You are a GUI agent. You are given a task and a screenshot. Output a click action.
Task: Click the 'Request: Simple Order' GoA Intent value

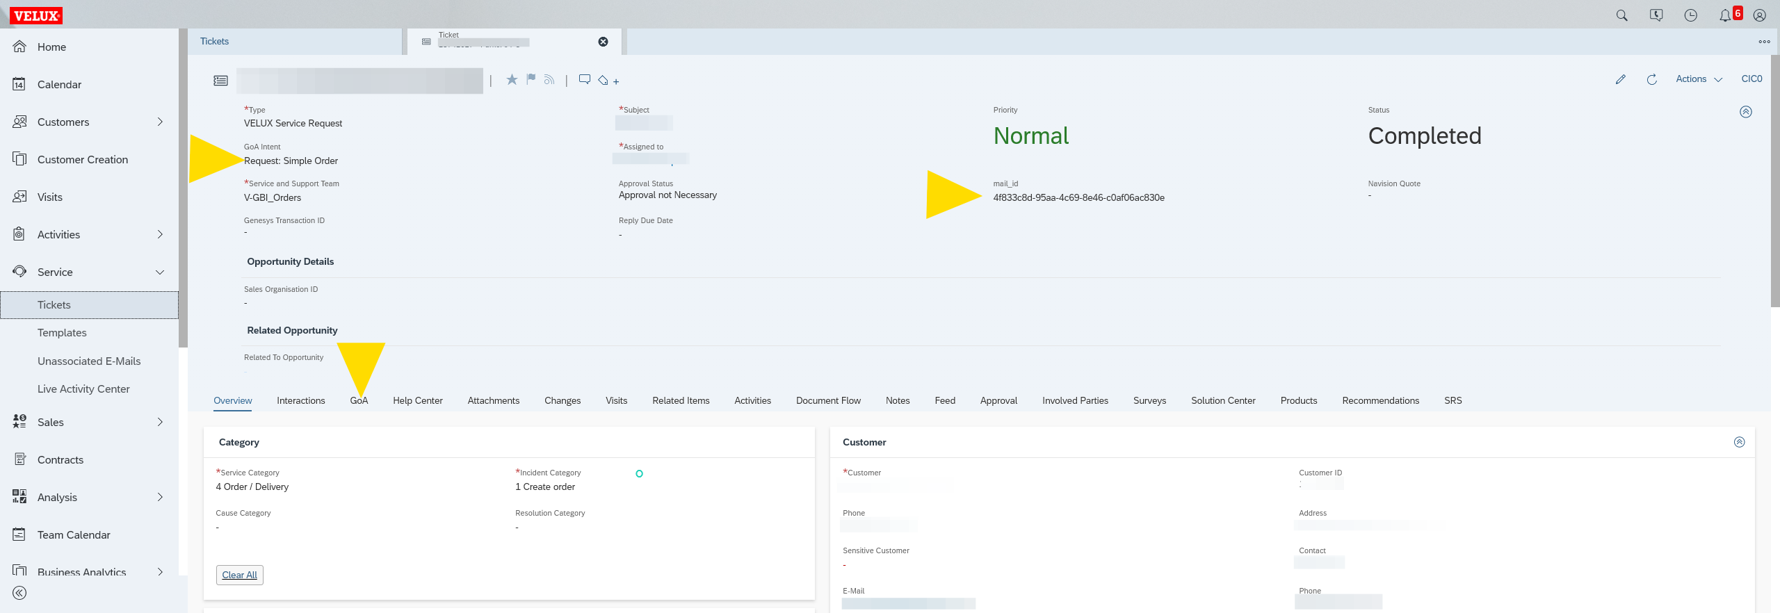(x=291, y=161)
